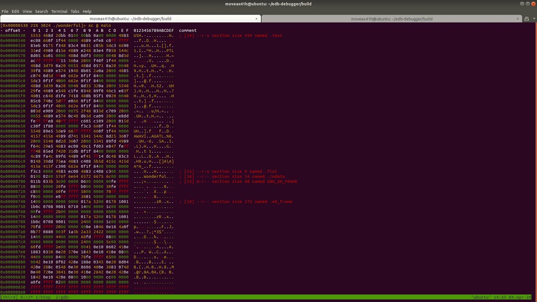
Task: Open the Edit menu
Action: coord(15,11)
